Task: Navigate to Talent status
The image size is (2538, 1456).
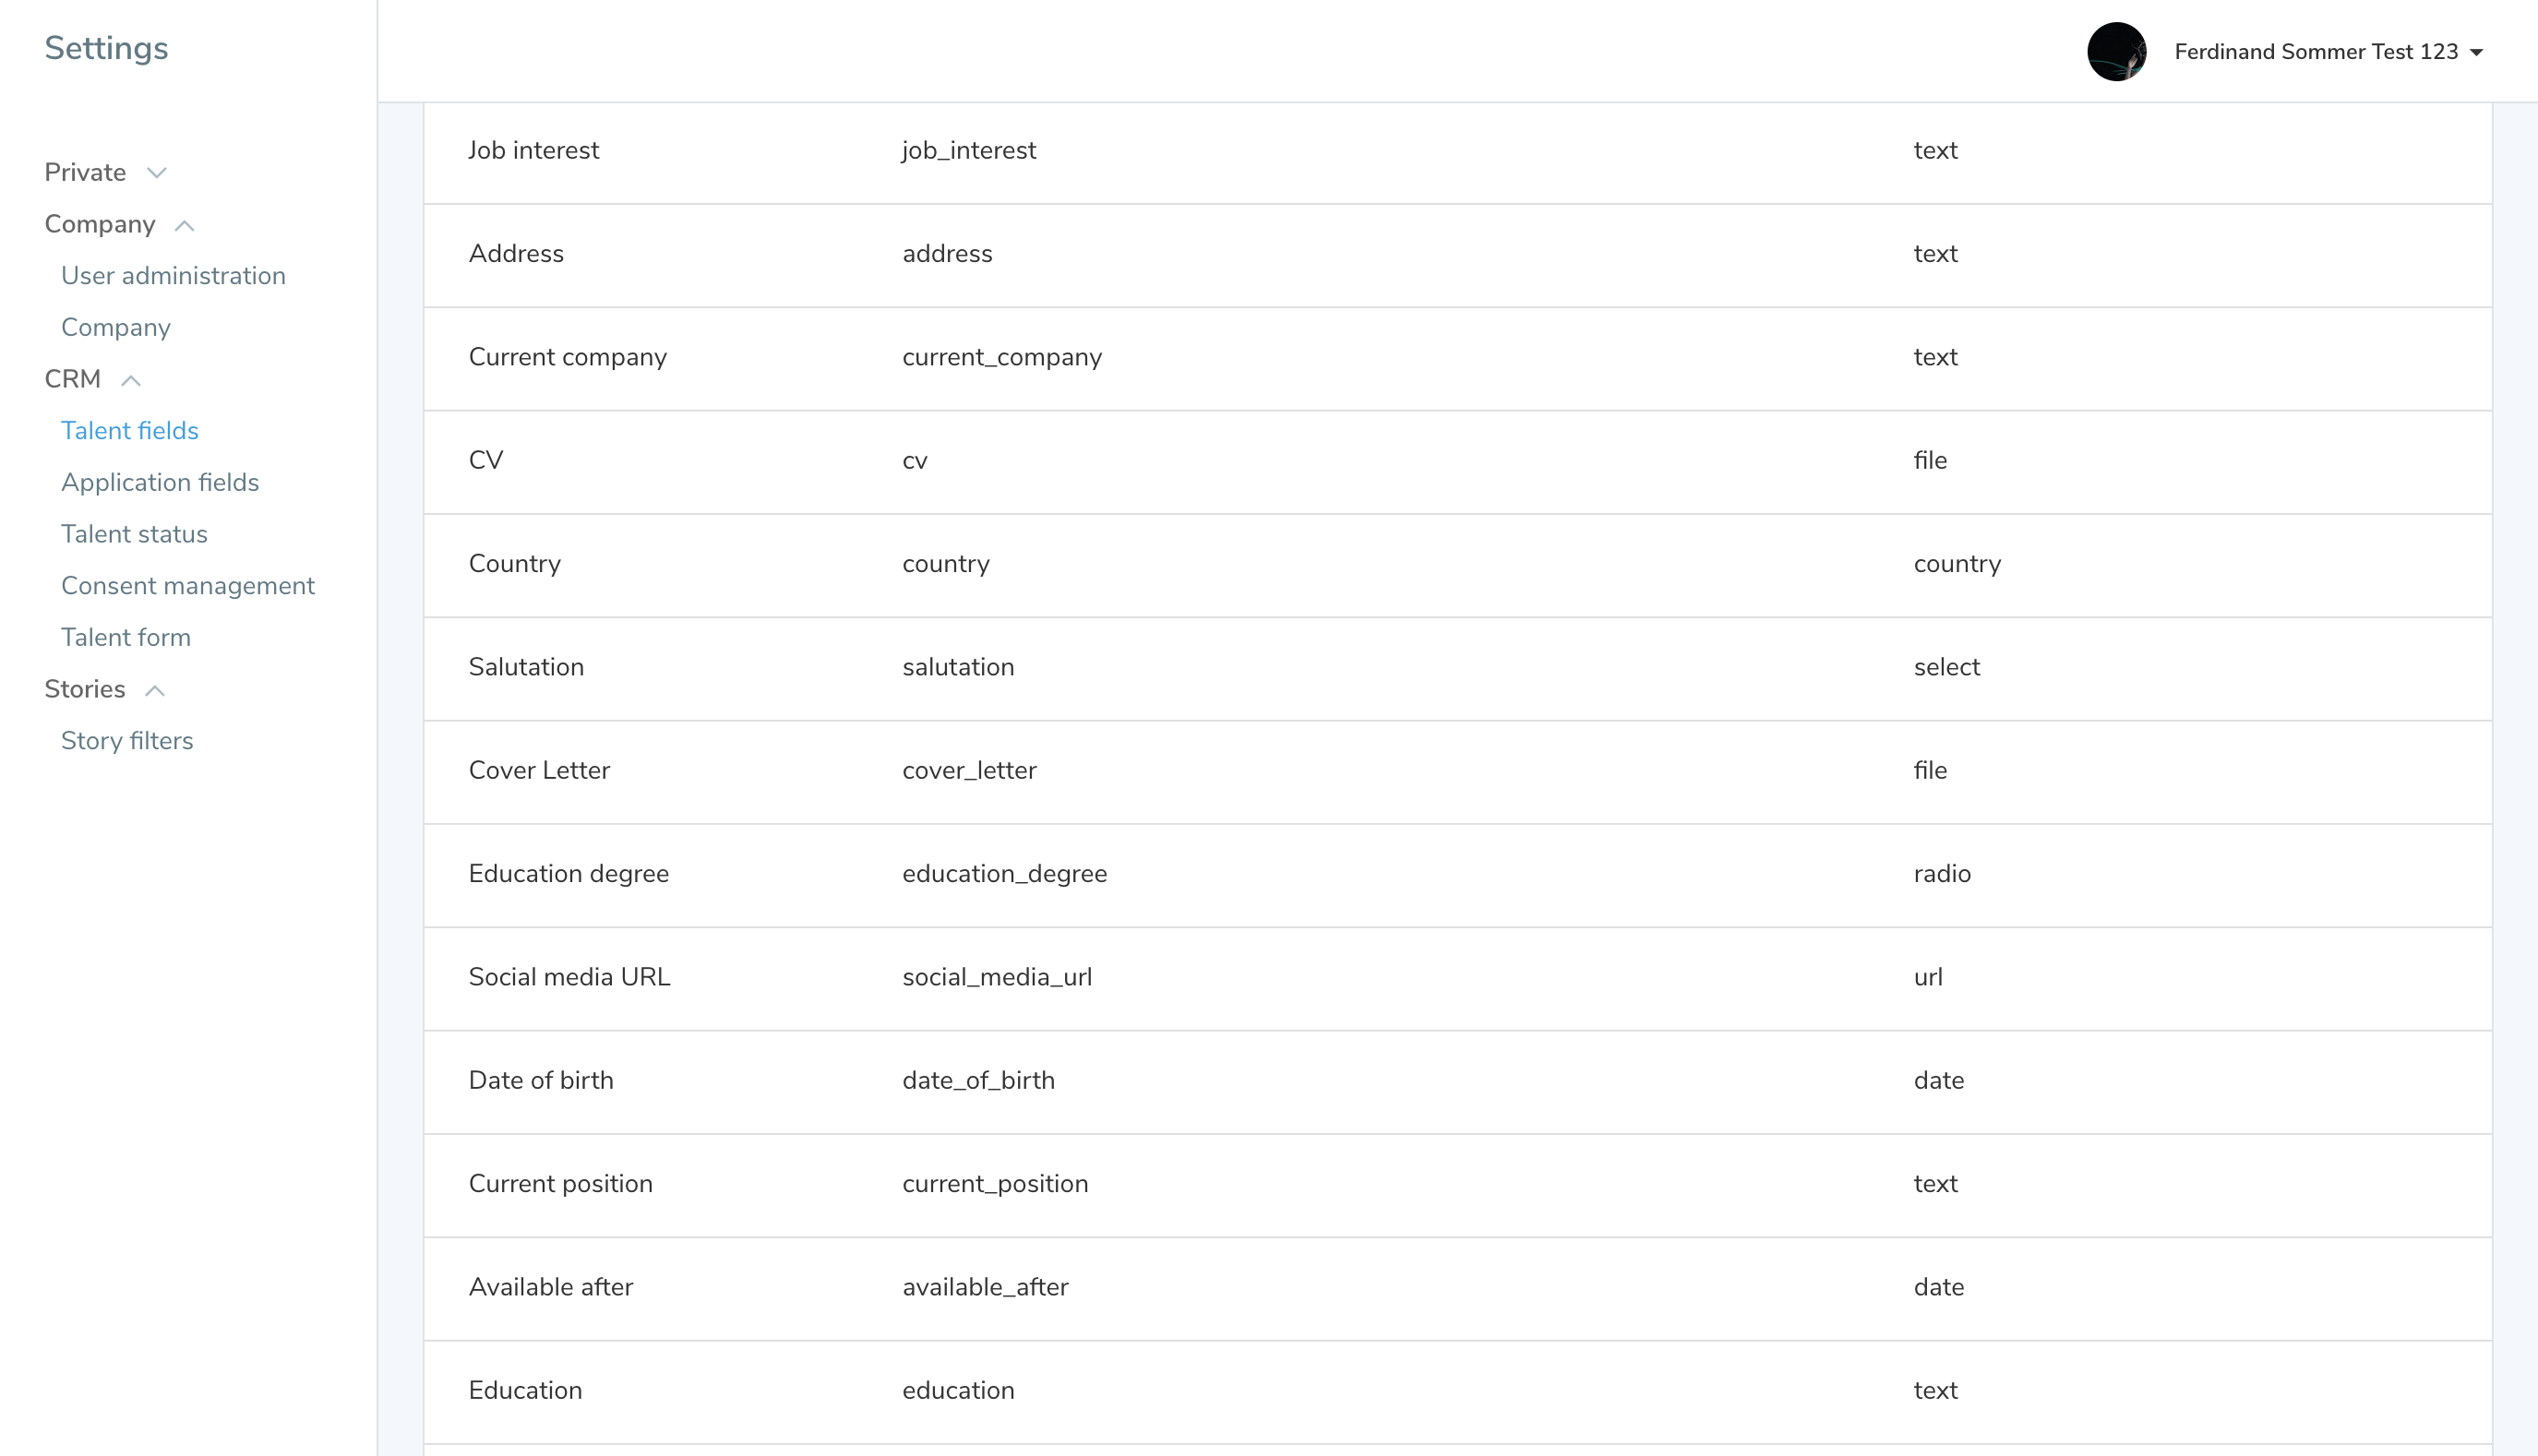Action: point(134,535)
